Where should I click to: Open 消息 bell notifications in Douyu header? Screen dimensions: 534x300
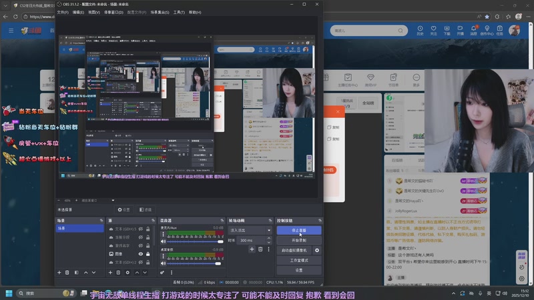(x=474, y=31)
